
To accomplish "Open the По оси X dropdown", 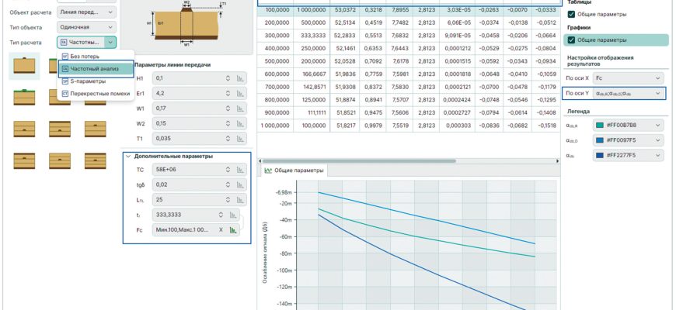I will point(627,78).
